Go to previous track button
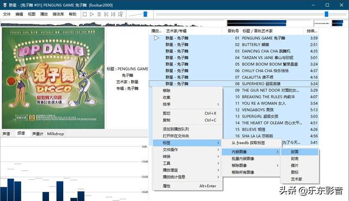 click(x=106, y=14)
